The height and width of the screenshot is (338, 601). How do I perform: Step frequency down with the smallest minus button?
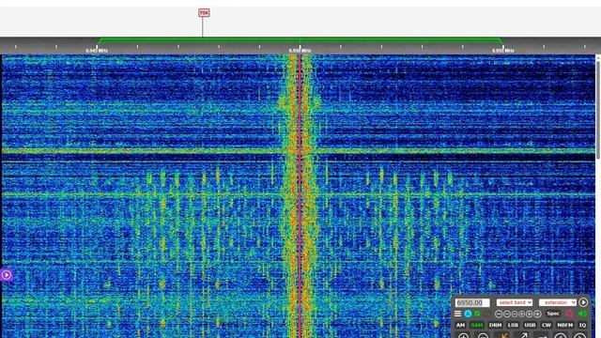515,314
